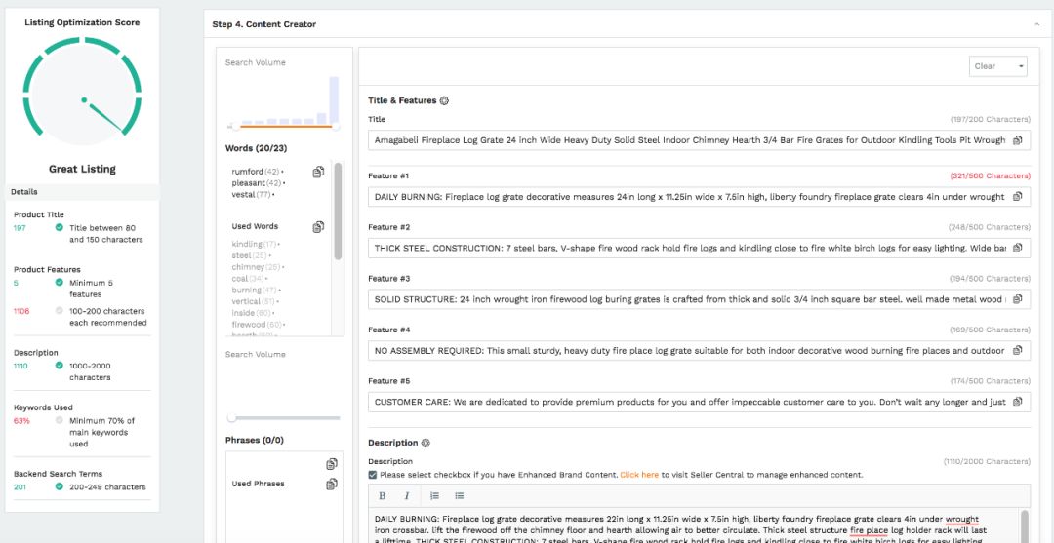Click Title & Features info icon
This screenshot has width=1054, height=543.
tap(444, 100)
